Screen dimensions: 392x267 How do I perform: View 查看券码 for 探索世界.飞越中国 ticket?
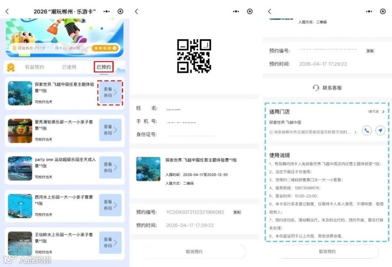tap(110, 93)
